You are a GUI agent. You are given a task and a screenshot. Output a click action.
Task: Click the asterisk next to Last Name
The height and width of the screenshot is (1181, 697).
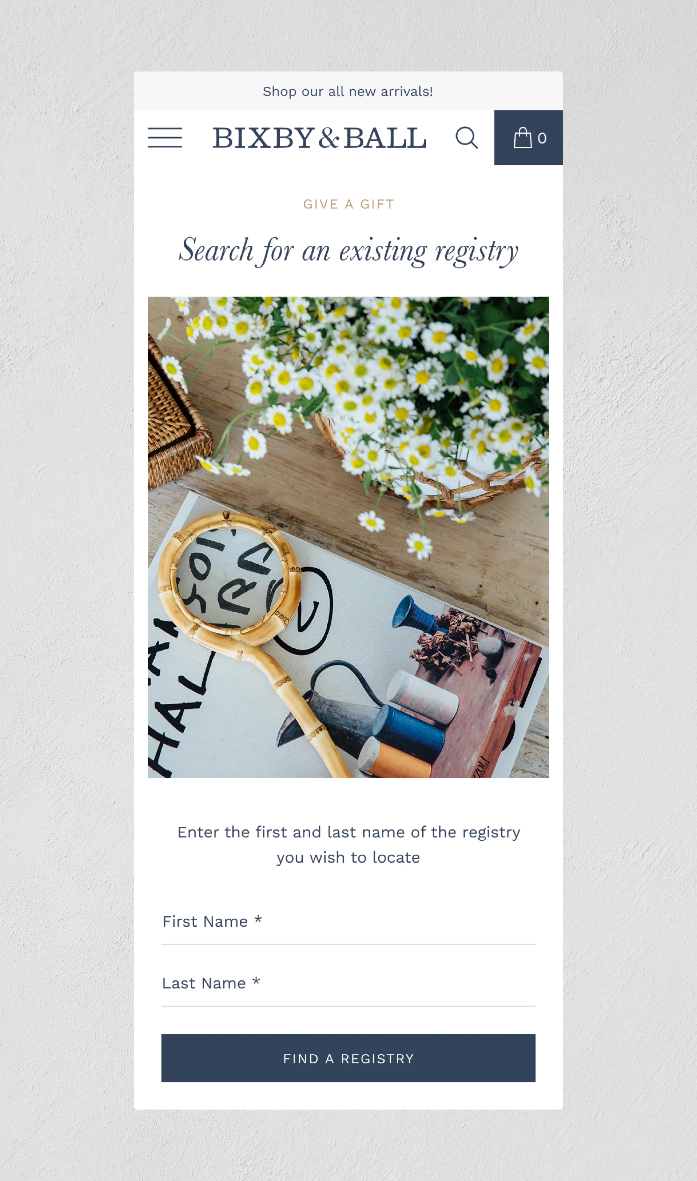(256, 981)
